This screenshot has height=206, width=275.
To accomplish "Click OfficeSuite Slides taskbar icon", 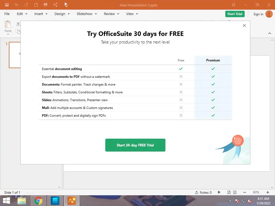I will coord(71,201).
